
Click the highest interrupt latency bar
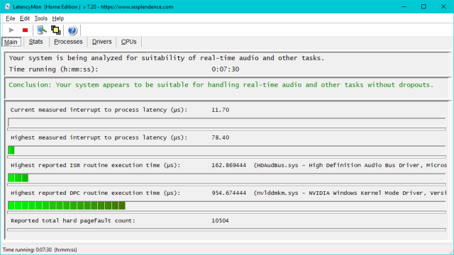227,150
